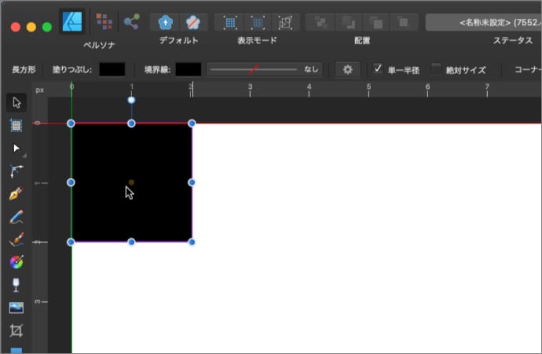Enable the 絶対サイズ checkbox
The height and width of the screenshot is (354, 542).
click(437, 69)
